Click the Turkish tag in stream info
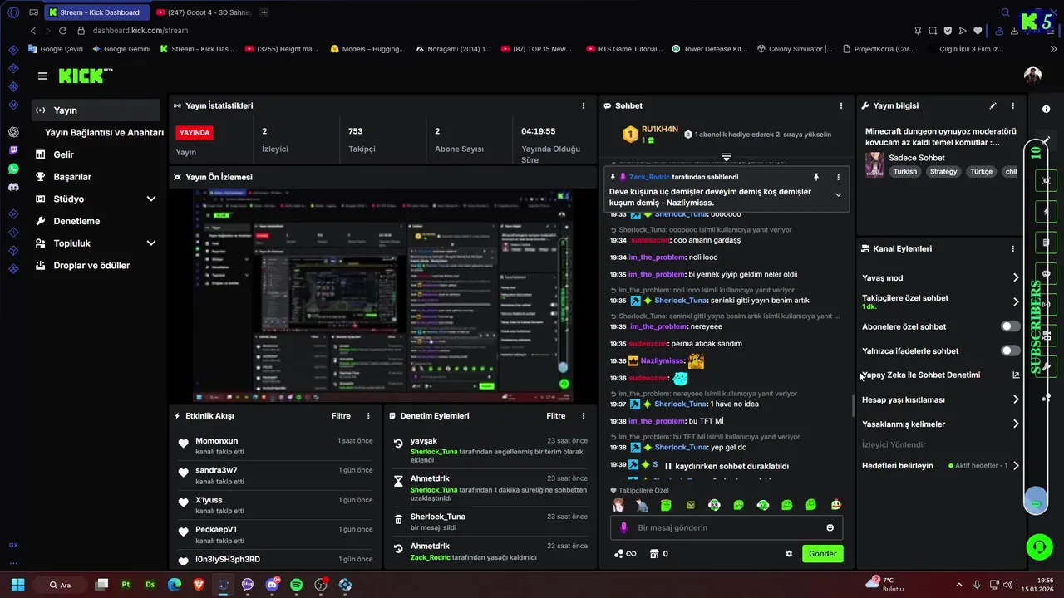Screen dimensions: 1064x598 905,172
